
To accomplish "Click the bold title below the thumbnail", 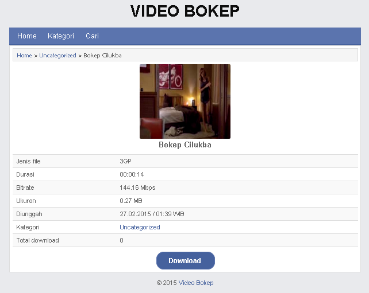I will [x=184, y=145].
